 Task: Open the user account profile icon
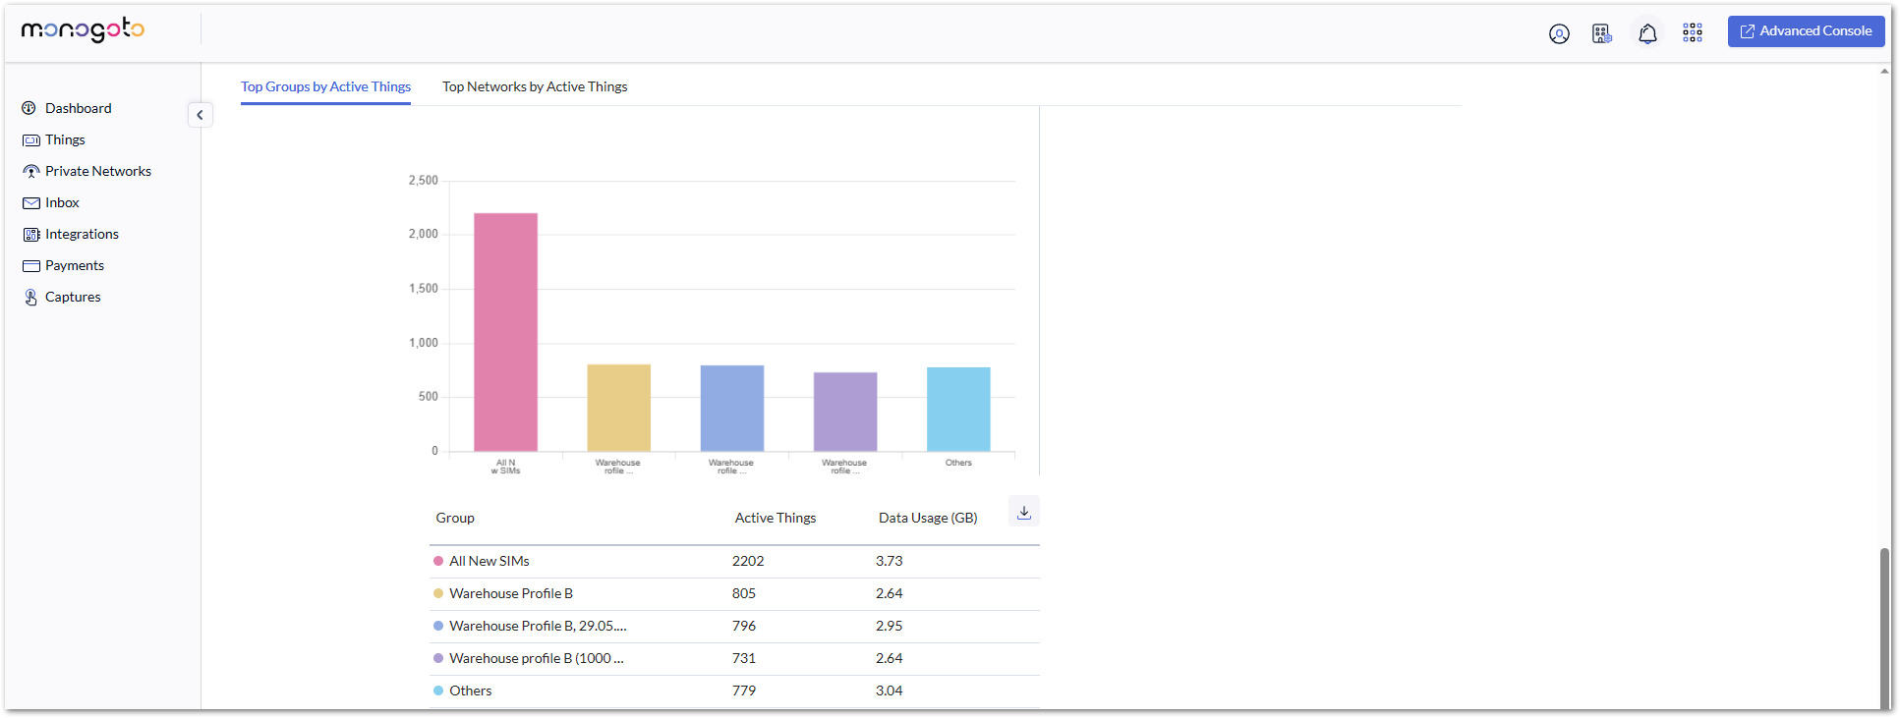click(1559, 34)
